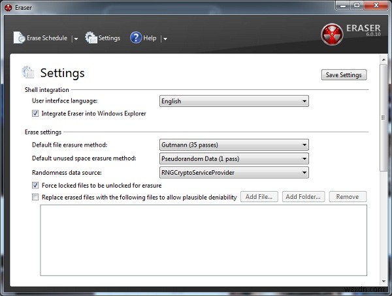This screenshot has width=392, height=296.
Task: Click the 'Erase settings' section label
Action: pyautogui.click(x=43, y=132)
